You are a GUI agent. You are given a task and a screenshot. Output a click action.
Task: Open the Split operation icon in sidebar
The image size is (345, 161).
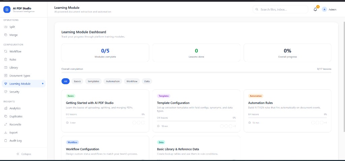[6, 27]
